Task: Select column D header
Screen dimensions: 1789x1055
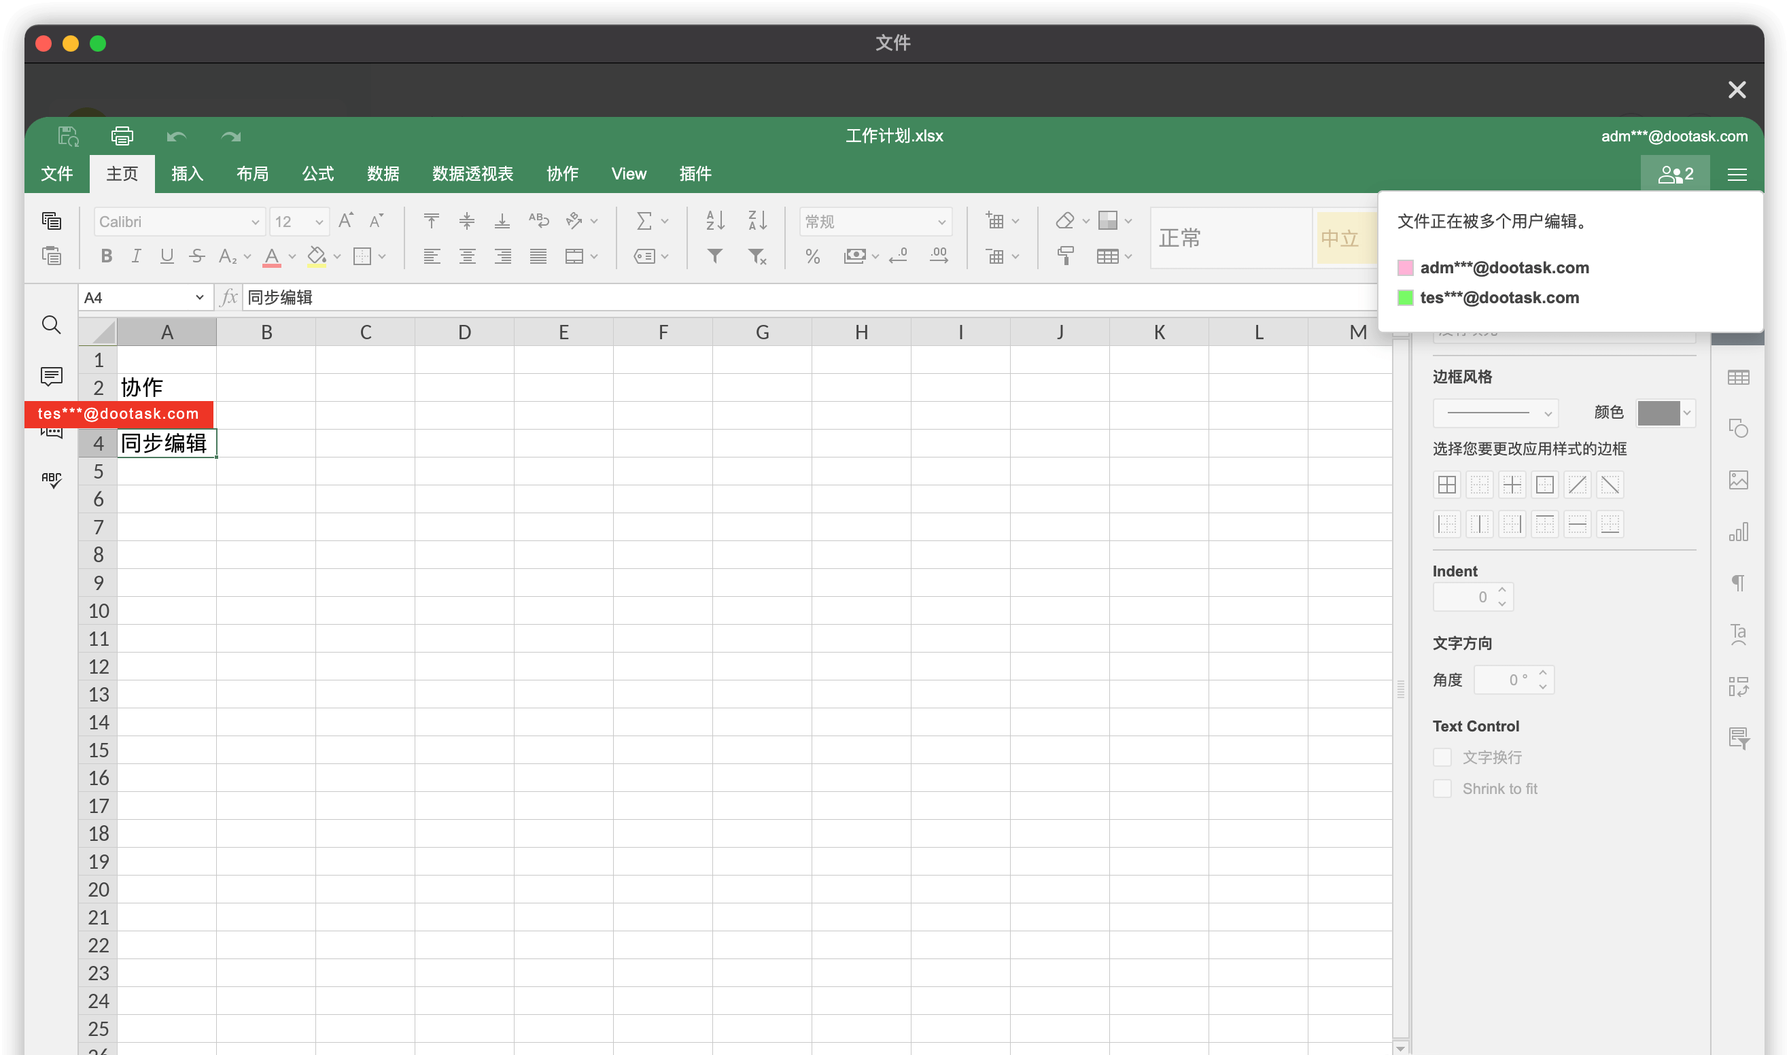Action: point(464,332)
